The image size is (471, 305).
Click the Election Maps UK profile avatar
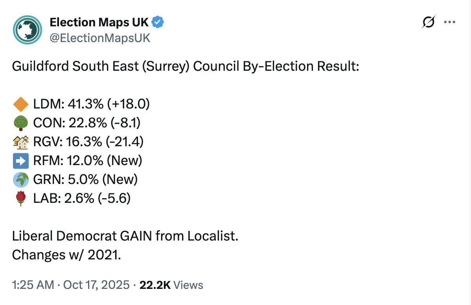28,30
